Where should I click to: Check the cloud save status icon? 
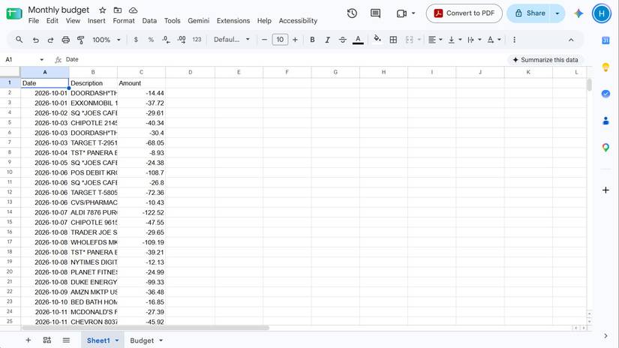tap(134, 10)
